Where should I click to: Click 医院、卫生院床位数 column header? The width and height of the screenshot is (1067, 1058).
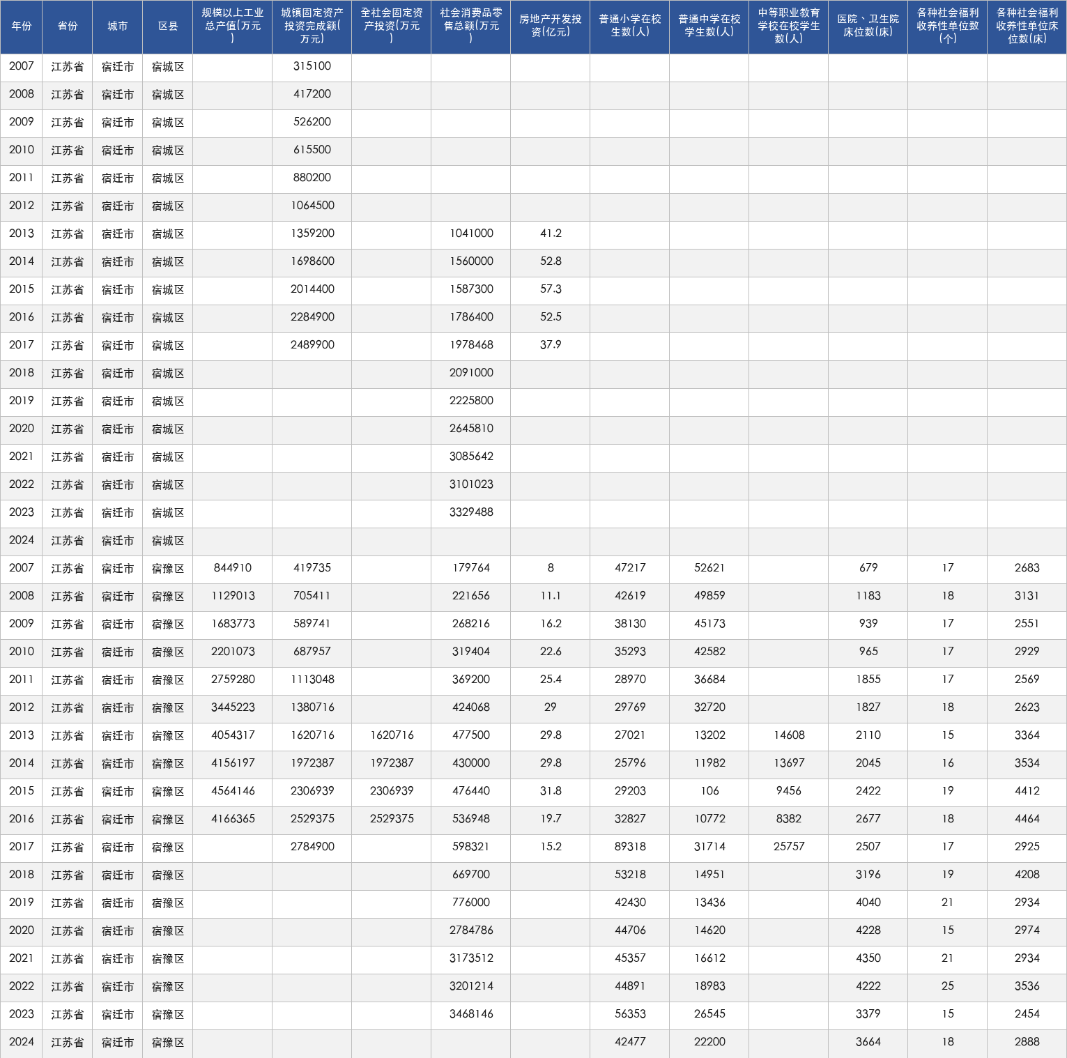pyautogui.click(x=868, y=26)
